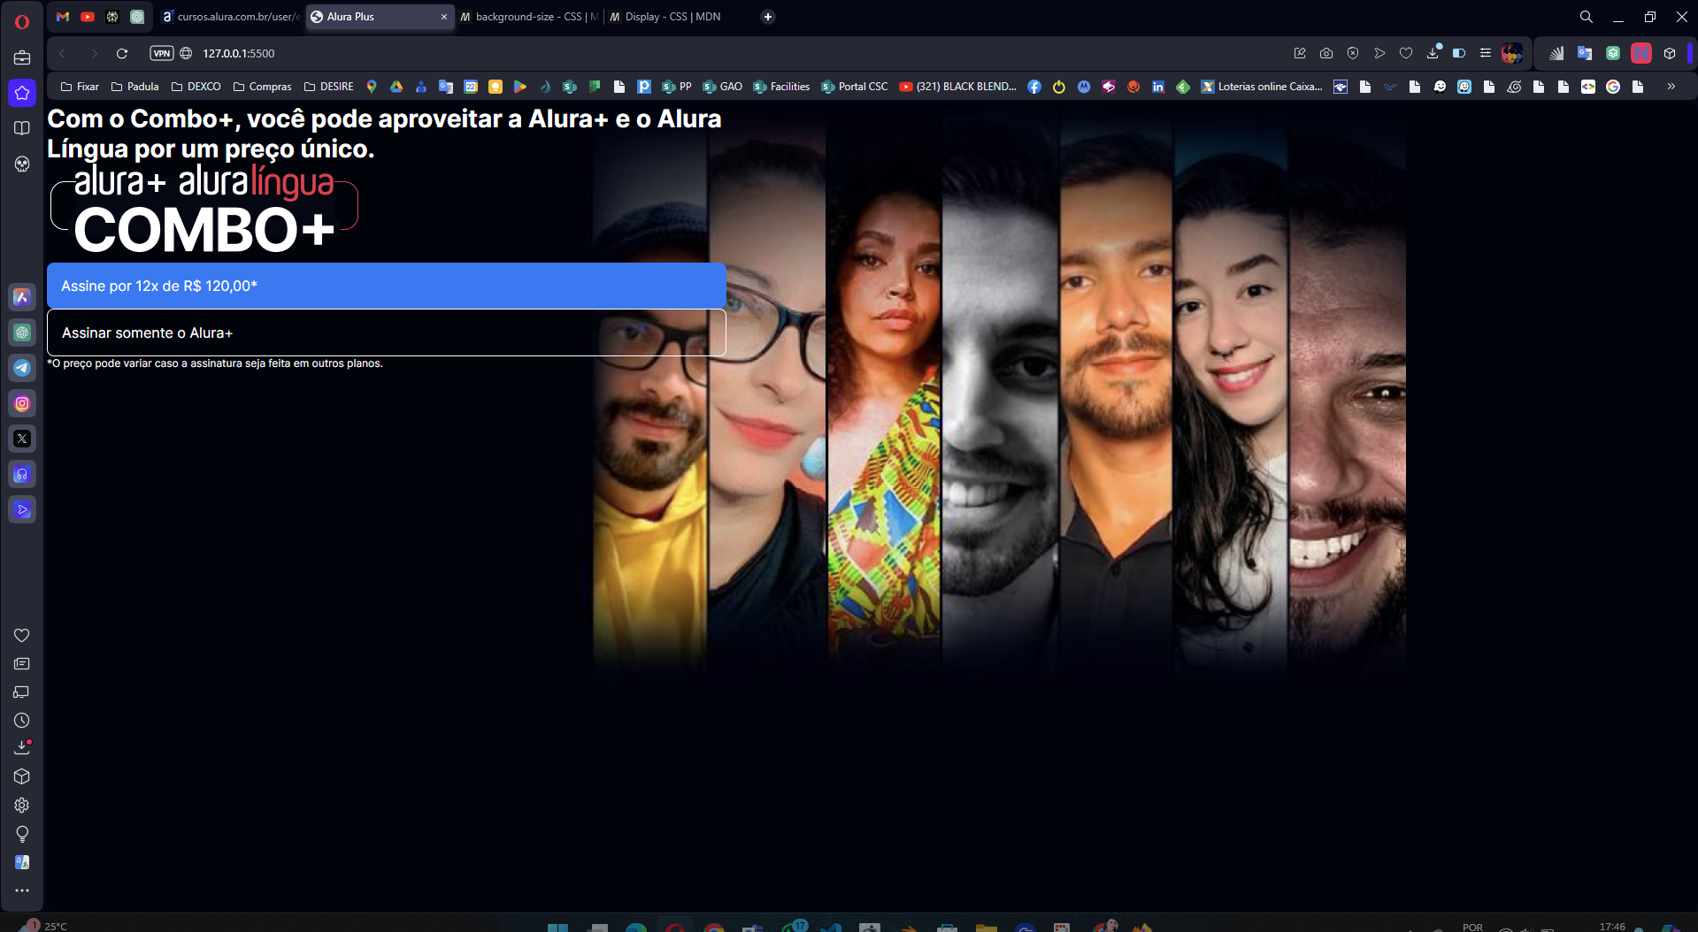Open the Facebook bookmark icon
1698x932 pixels.
tap(1034, 87)
